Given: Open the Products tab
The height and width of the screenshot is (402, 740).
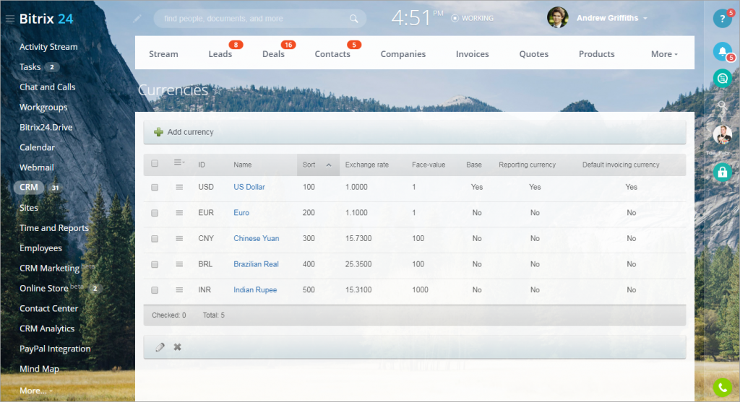Looking at the screenshot, I should point(596,54).
